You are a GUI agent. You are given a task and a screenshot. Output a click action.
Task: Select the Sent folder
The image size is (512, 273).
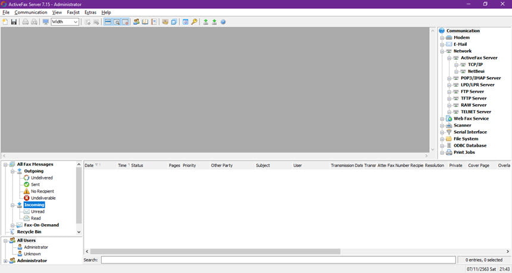point(35,184)
